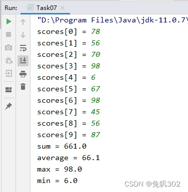Click the bug attach debugger icon

coord(8,60)
